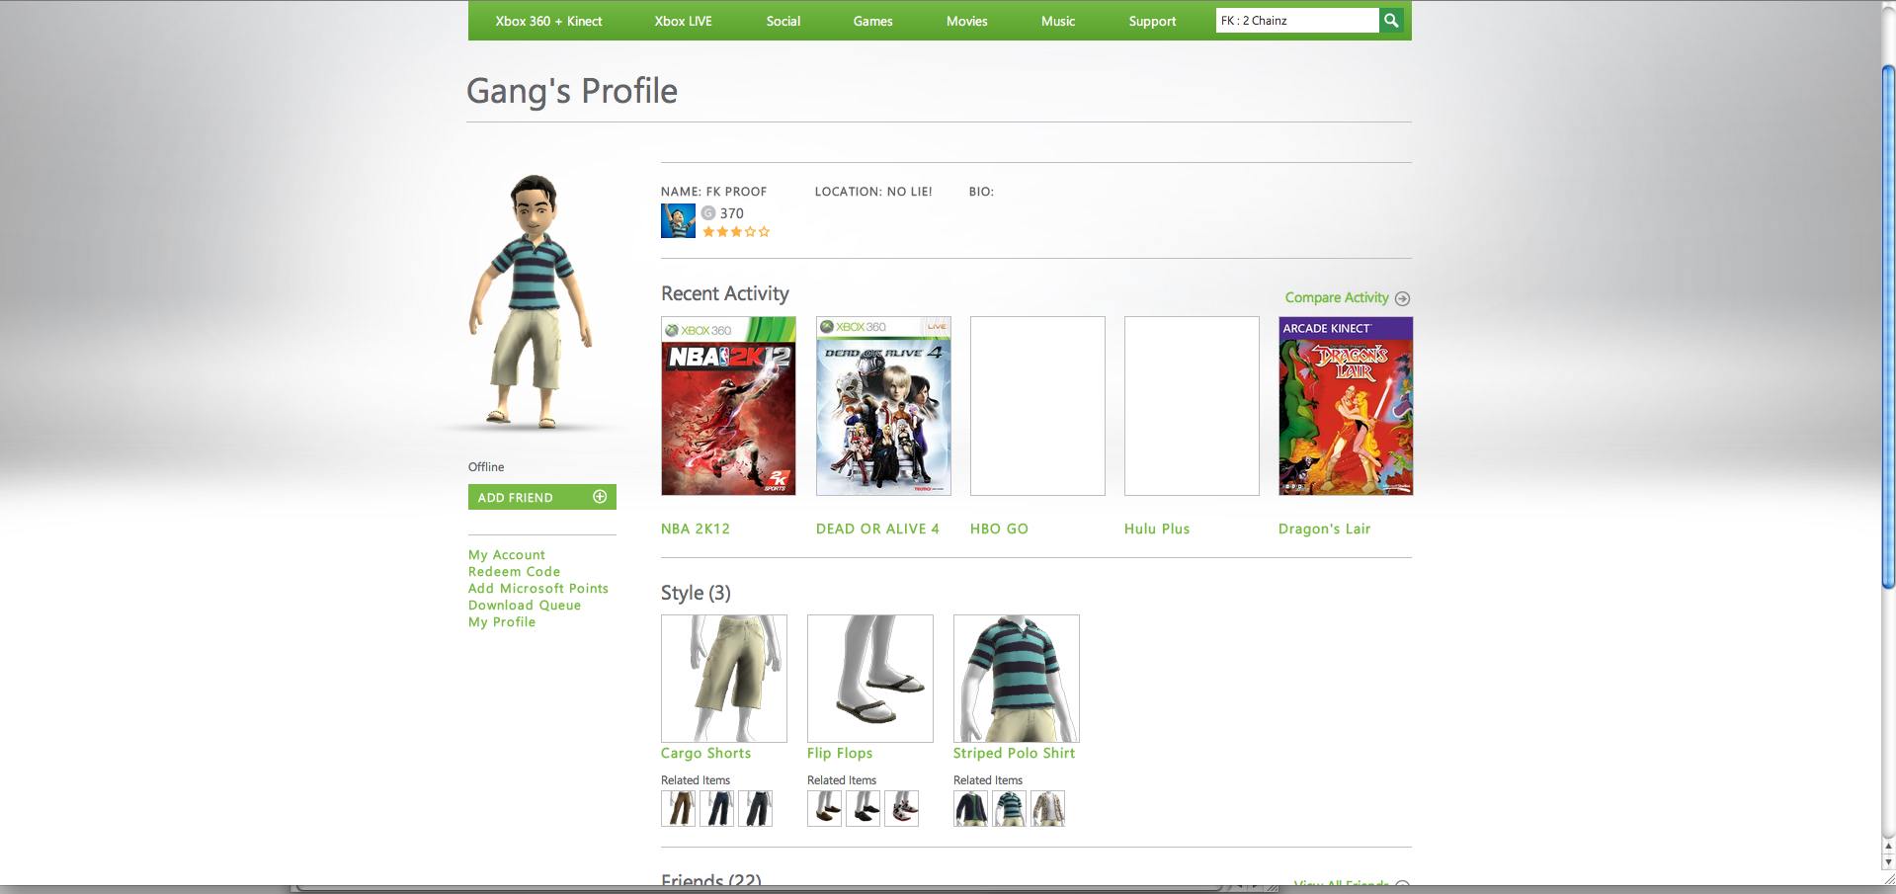Image resolution: width=1896 pixels, height=894 pixels.
Task: Click the vertical scrollbar thumb
Action: click(1888, 326)
